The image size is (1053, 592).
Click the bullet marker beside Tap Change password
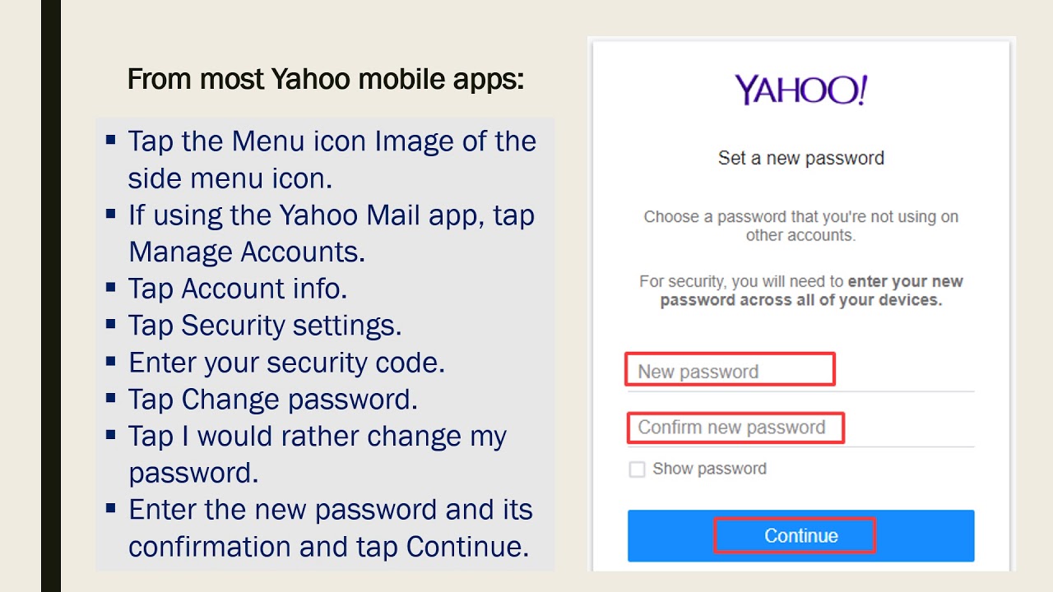pos(113,395)
